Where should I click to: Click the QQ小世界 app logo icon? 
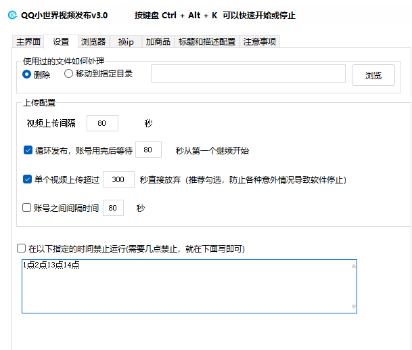pyautogui.click(x=12, y=15)
